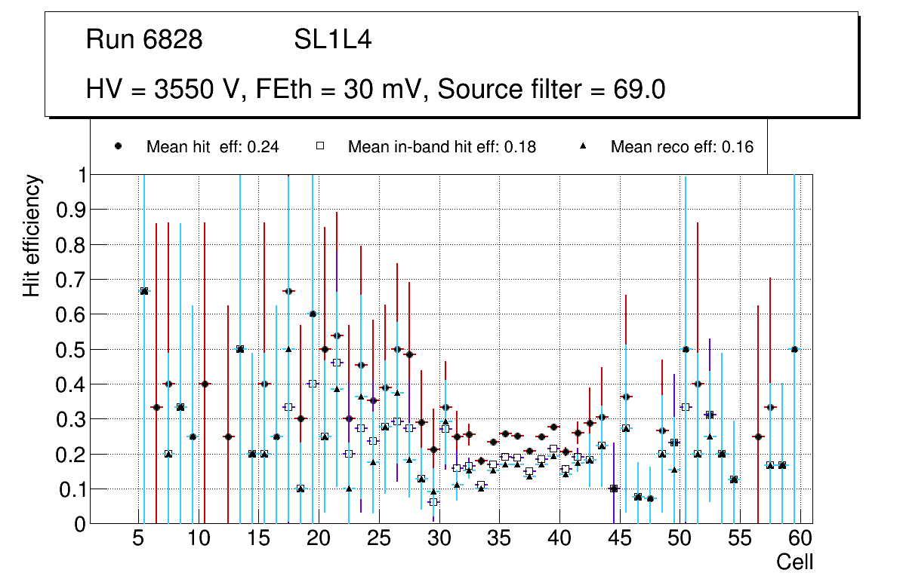Select the open square at cell 19 near 0.4
Screen dimensions: 903x582
click(x=313, y=384)
